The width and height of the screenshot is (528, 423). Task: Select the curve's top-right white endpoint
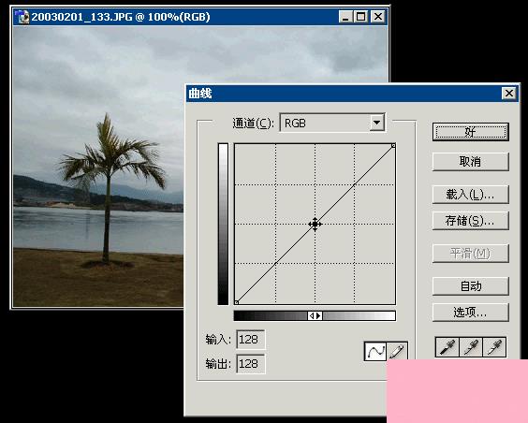393,146
